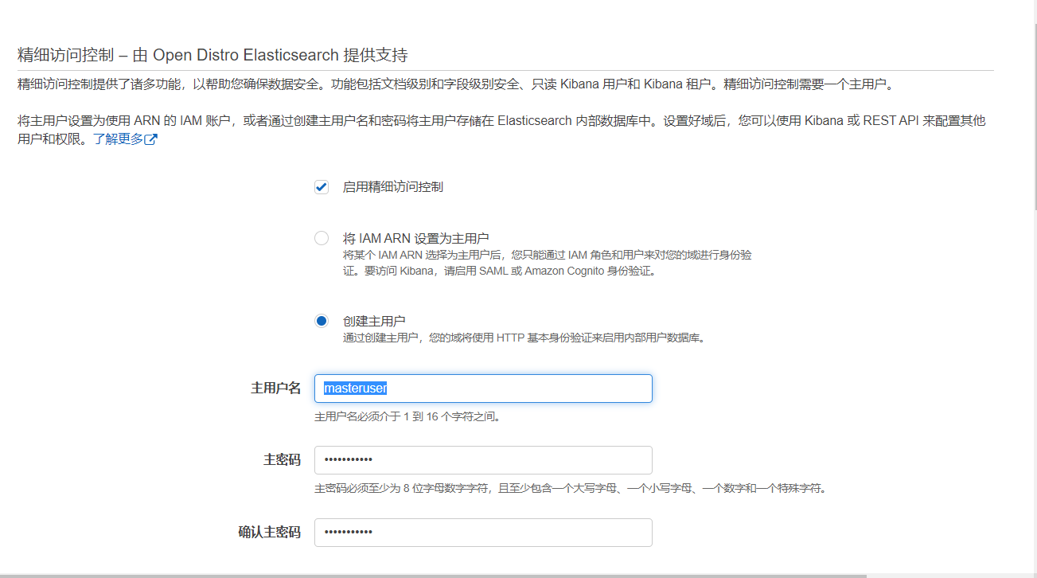Click the 主用户名 input containing masteruser
The width and height of the screenshot is (1037, 578).
coord(483,389)
